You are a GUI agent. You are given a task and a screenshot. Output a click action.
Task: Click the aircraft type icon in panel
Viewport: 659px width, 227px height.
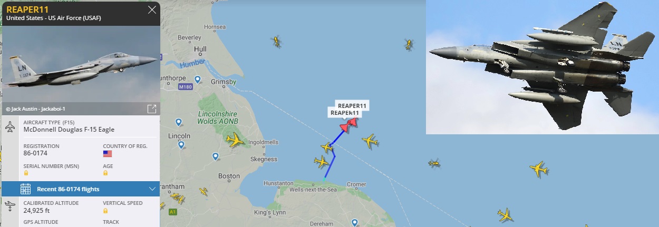pyautogui.click(x=11, y=127)
